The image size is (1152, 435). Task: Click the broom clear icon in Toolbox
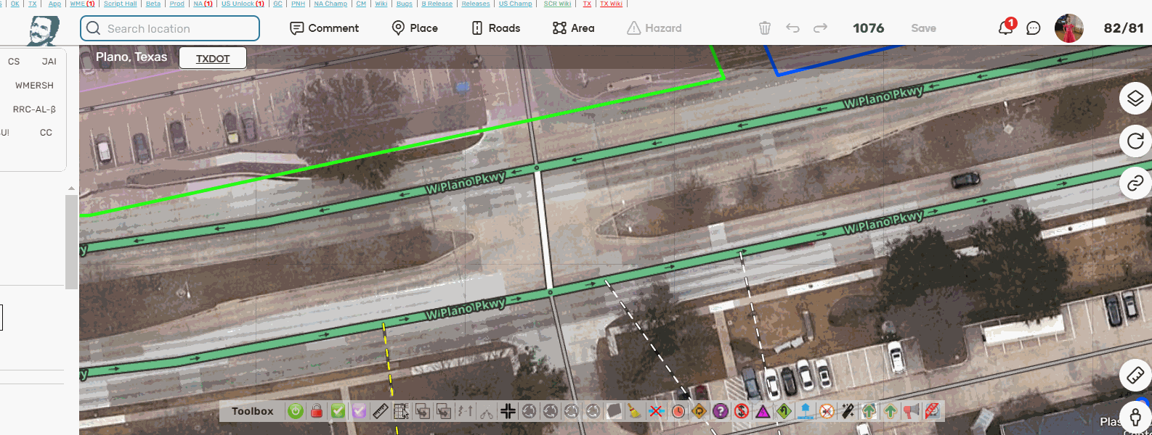pos(635,411)
